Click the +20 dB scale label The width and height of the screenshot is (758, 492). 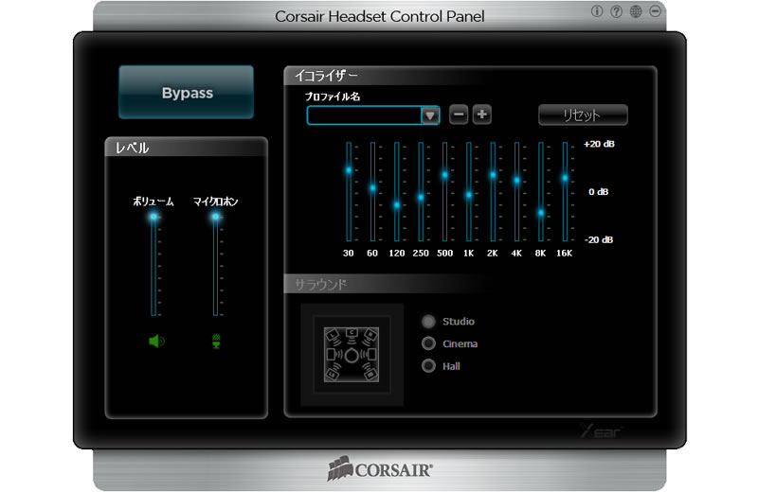click(599, 144)
